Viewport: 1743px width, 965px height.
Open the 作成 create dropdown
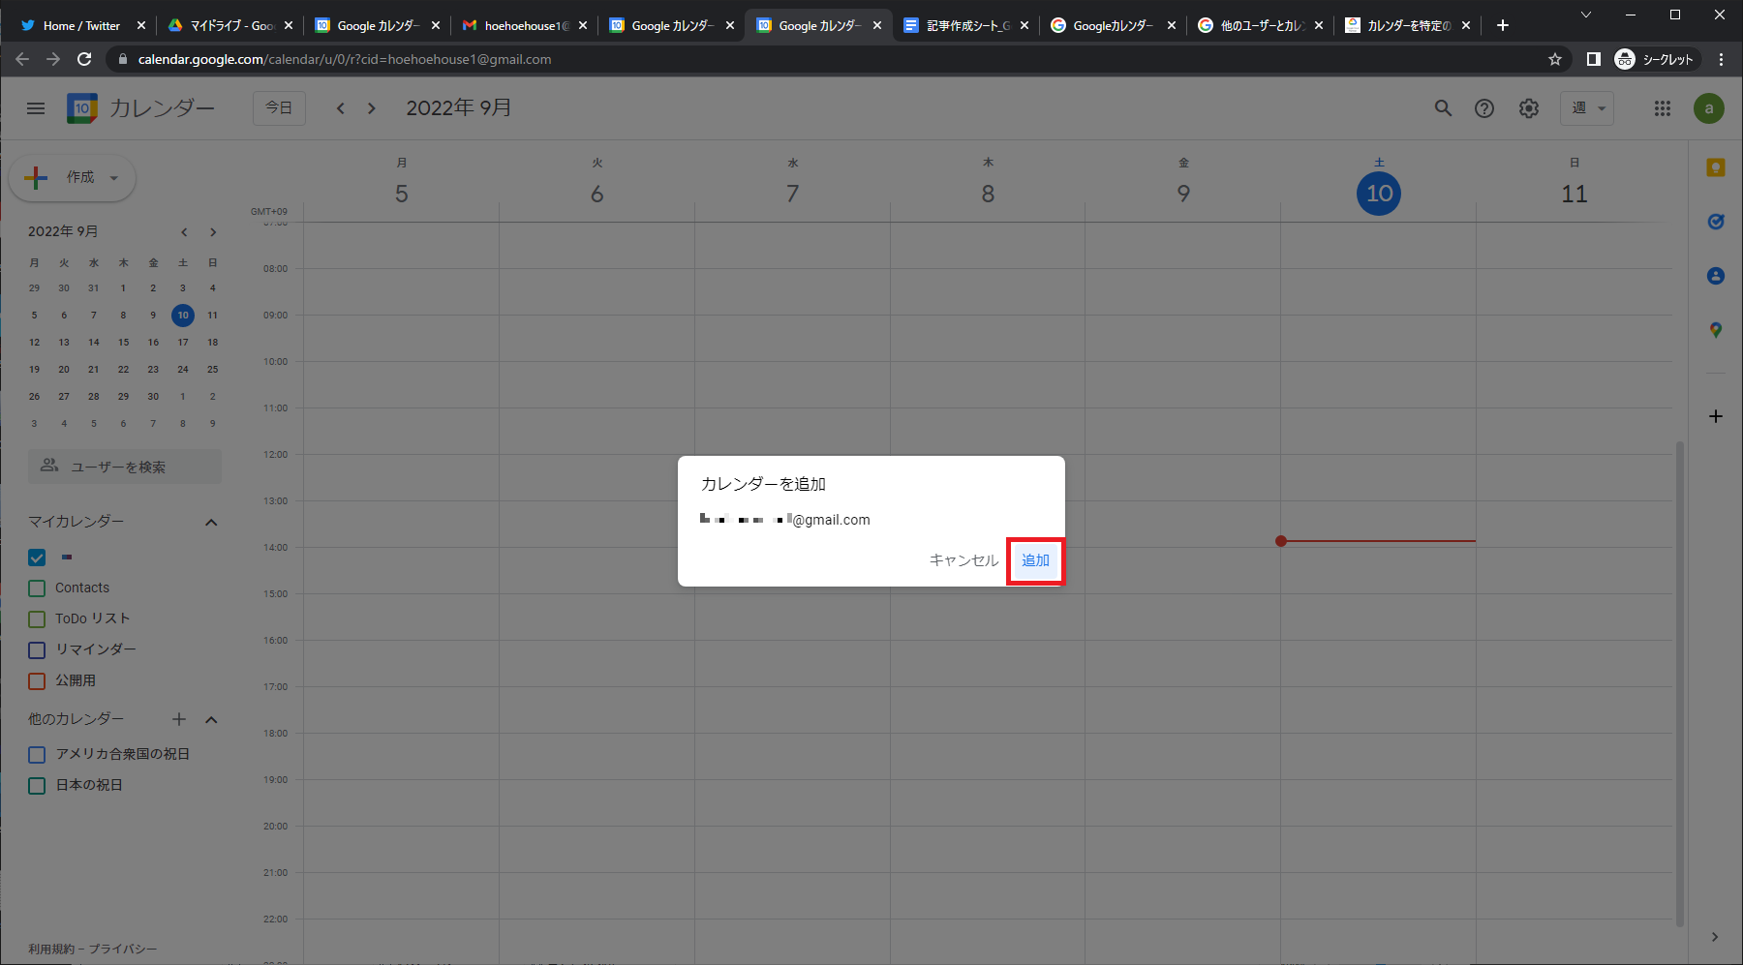tap(73, 178)
